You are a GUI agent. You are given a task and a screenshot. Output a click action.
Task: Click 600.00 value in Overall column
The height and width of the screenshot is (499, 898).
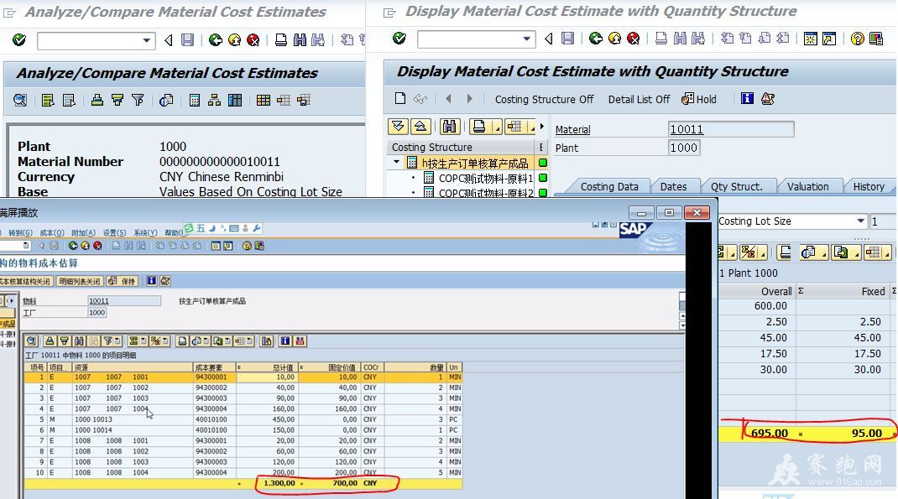coord(770,305)
